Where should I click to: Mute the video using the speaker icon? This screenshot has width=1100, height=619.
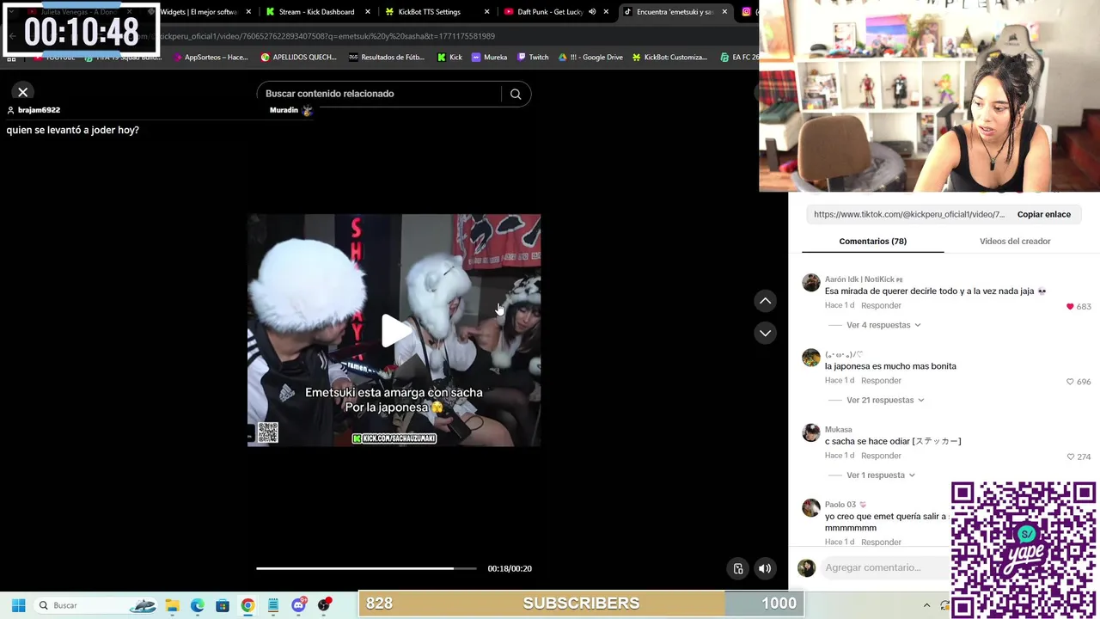pyautogui.click(x=765, y=568)
